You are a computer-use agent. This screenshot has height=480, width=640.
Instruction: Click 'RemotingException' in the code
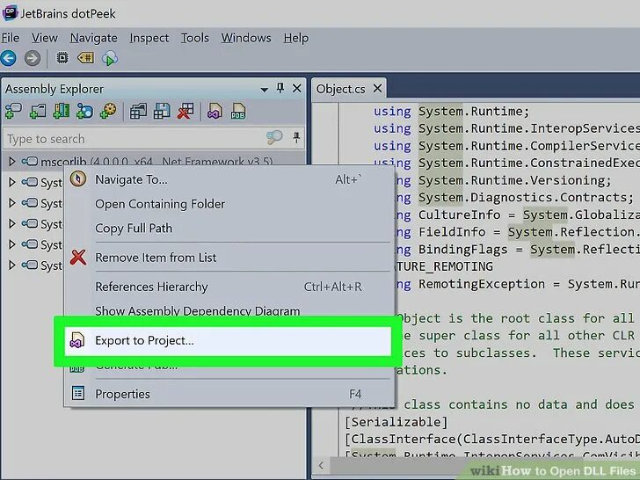tap(482, 284)
